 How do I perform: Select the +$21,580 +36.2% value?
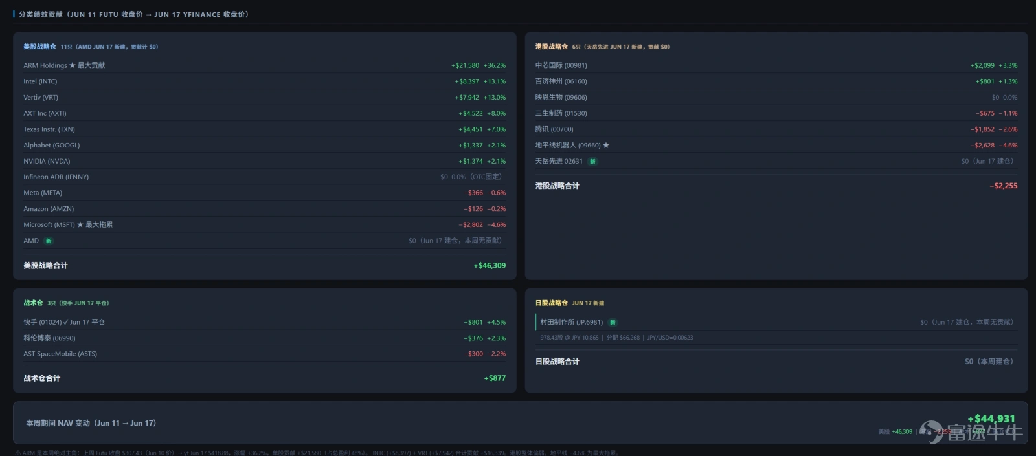(479, 65)
